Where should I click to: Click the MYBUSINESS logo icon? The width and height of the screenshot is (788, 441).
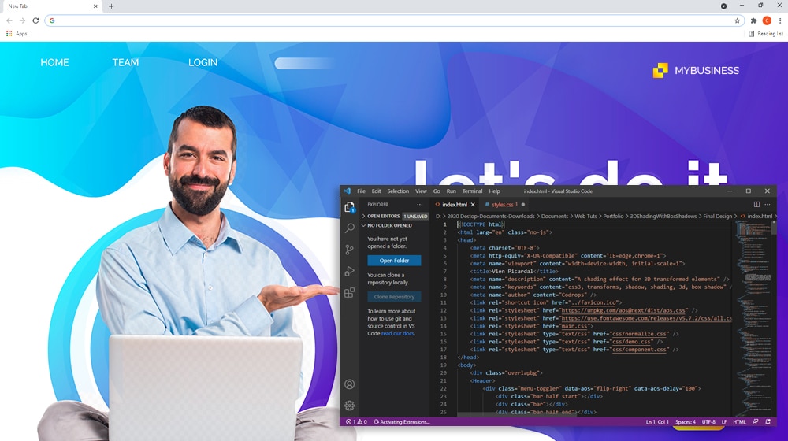pyautogui.click(x=660, y=70)
